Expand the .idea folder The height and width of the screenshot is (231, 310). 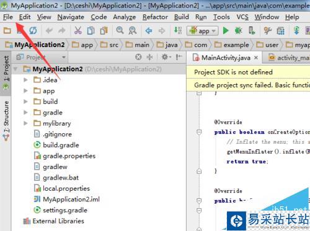pyautogui.click(x=25, y=80)
